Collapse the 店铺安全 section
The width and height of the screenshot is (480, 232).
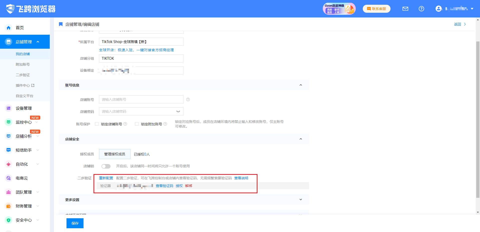(x=301, y=139)
